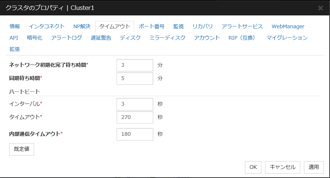Switch to the リカバリ tab
The width and height of the screenshot is (330, 178).
(x=202, y=26)
